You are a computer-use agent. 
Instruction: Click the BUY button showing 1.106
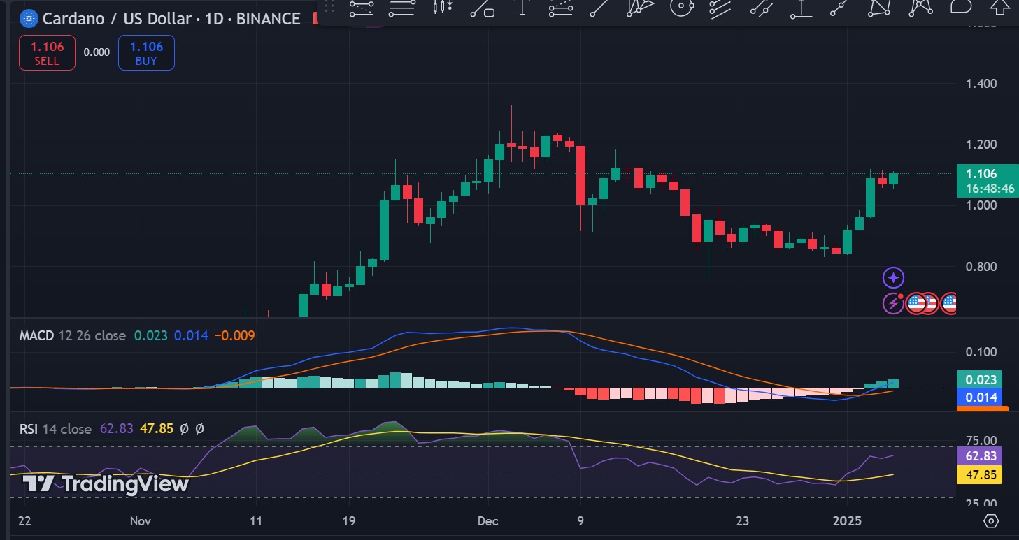[x=145, y=52]
